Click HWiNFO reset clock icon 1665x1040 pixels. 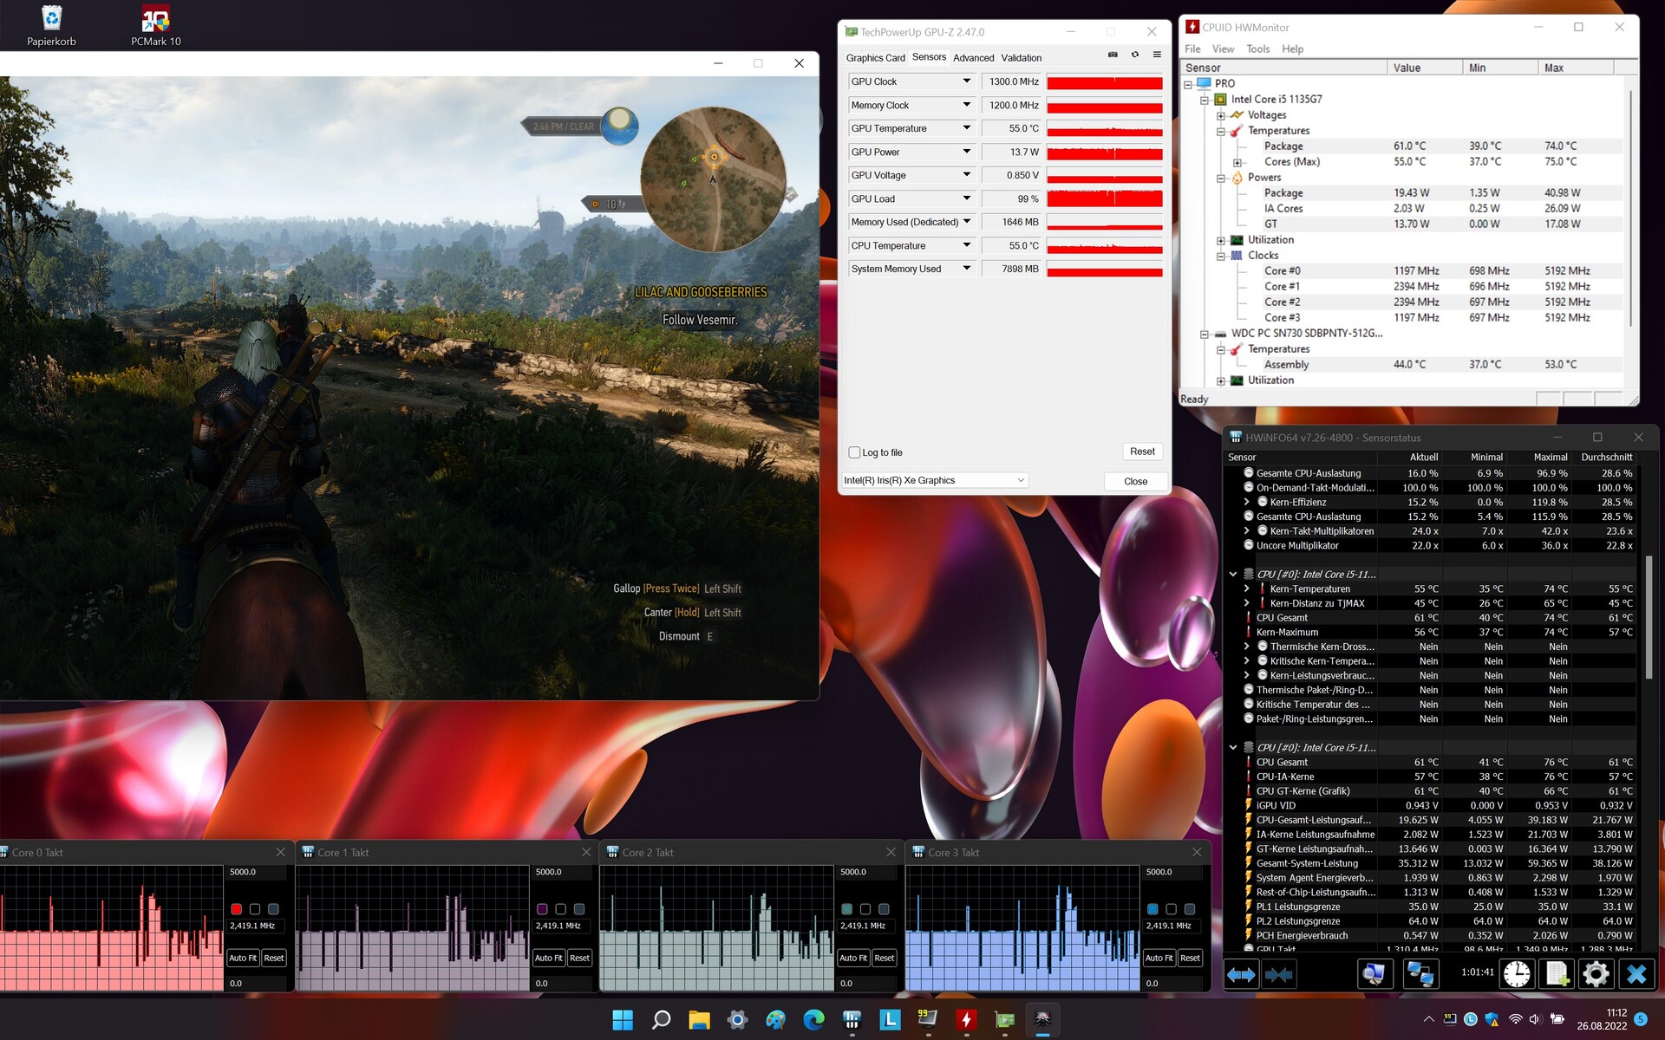tap(1517, 974)
